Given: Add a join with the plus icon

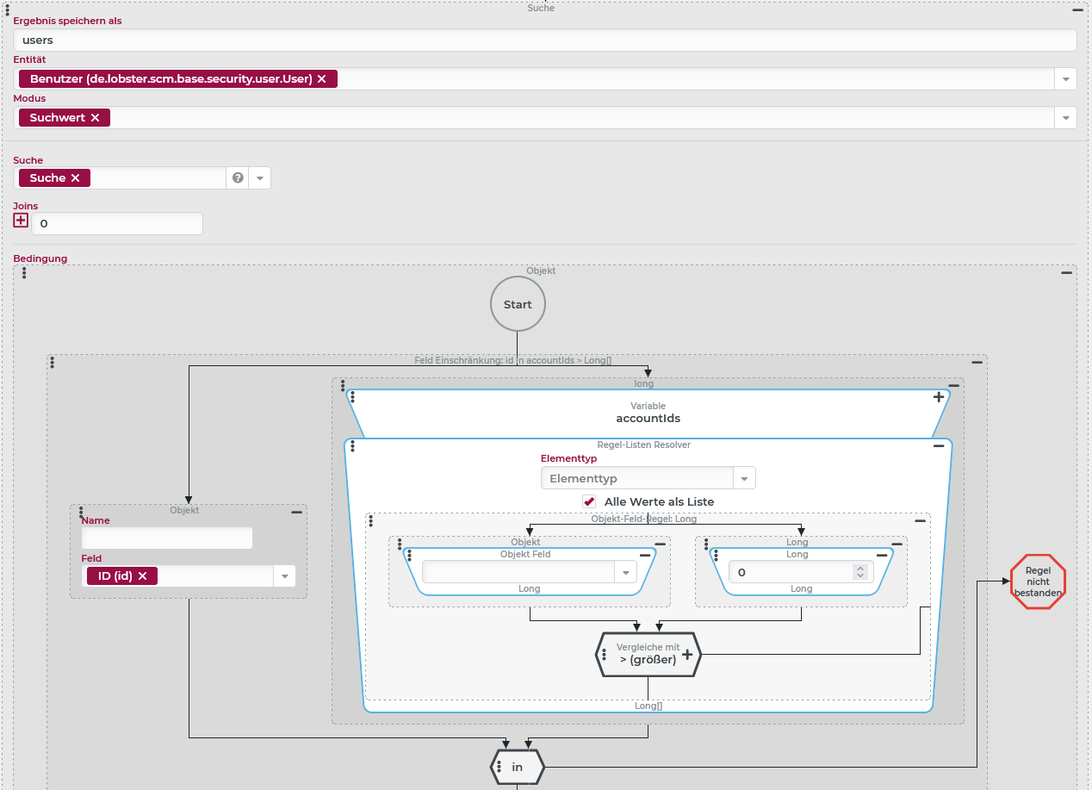Looking at the screenshot, I should coord(22,221).
